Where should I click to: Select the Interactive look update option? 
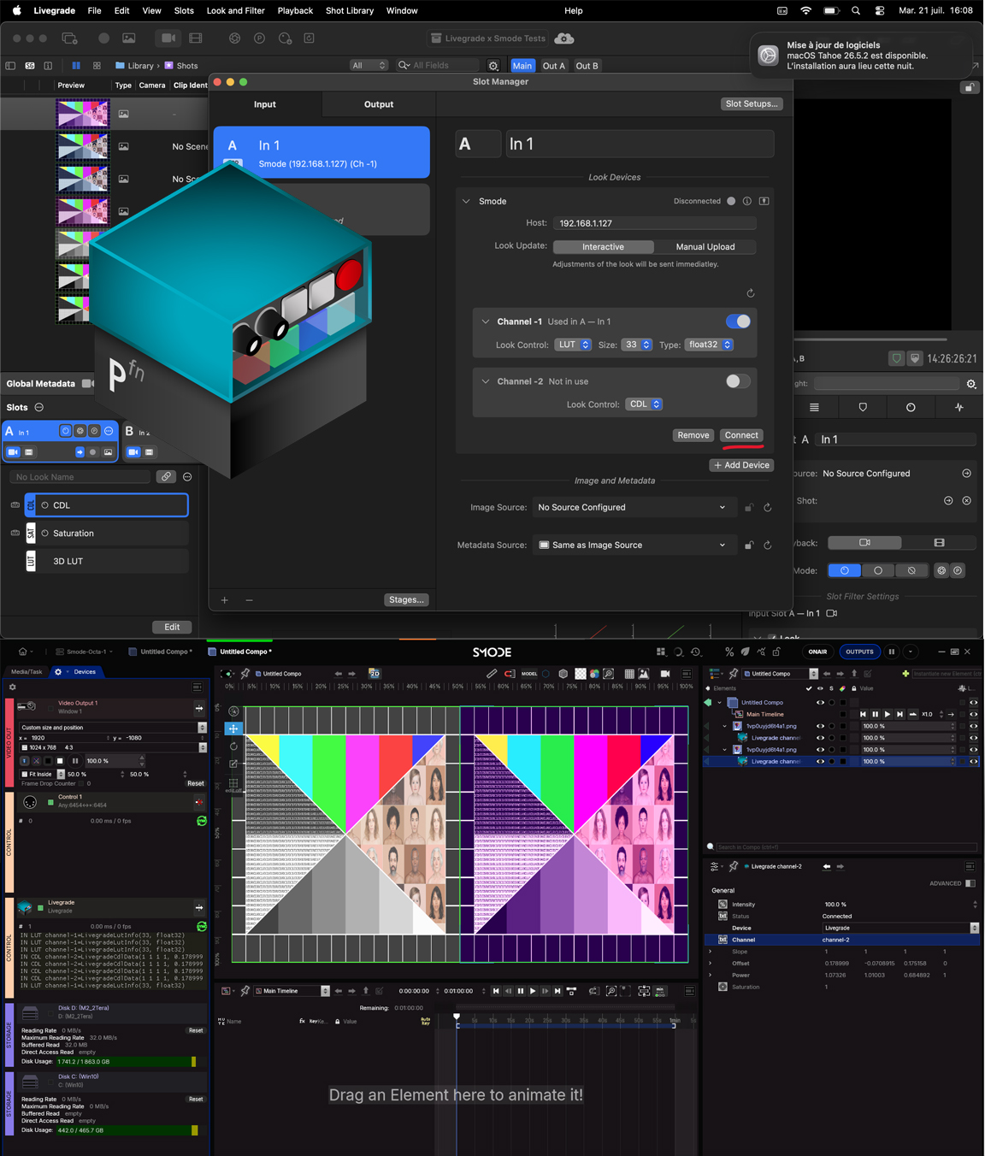pos(604,247)
